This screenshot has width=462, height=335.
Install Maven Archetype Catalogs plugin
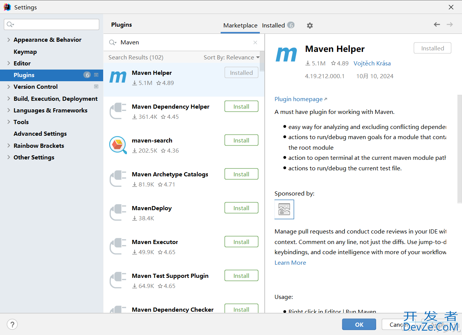point(241,174)
